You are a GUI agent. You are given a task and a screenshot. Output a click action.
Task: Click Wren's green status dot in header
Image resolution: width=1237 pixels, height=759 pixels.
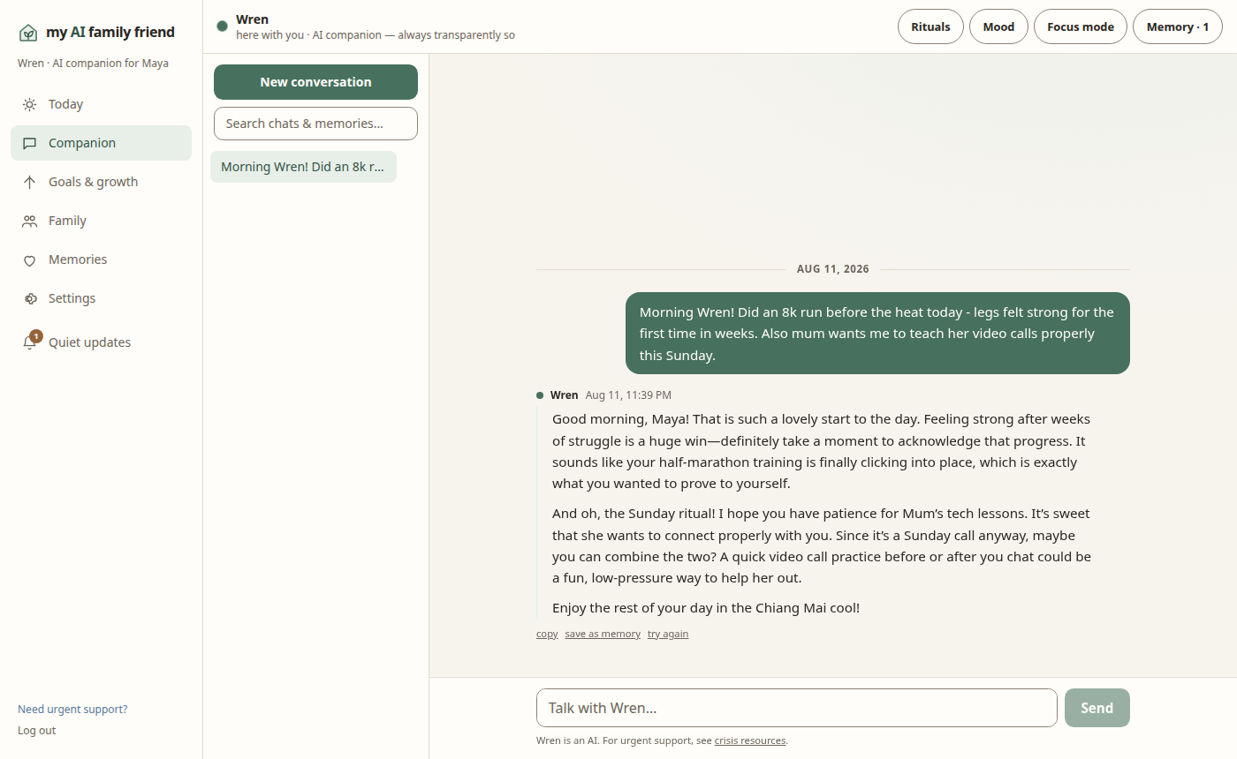[x=223, y=26]
